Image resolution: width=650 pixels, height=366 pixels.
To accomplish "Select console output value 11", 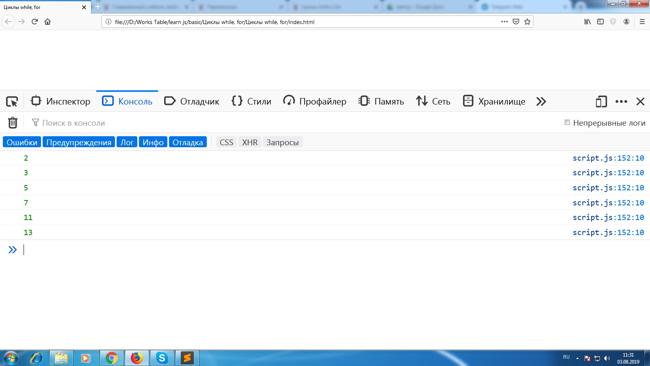I will click(28, 217).
